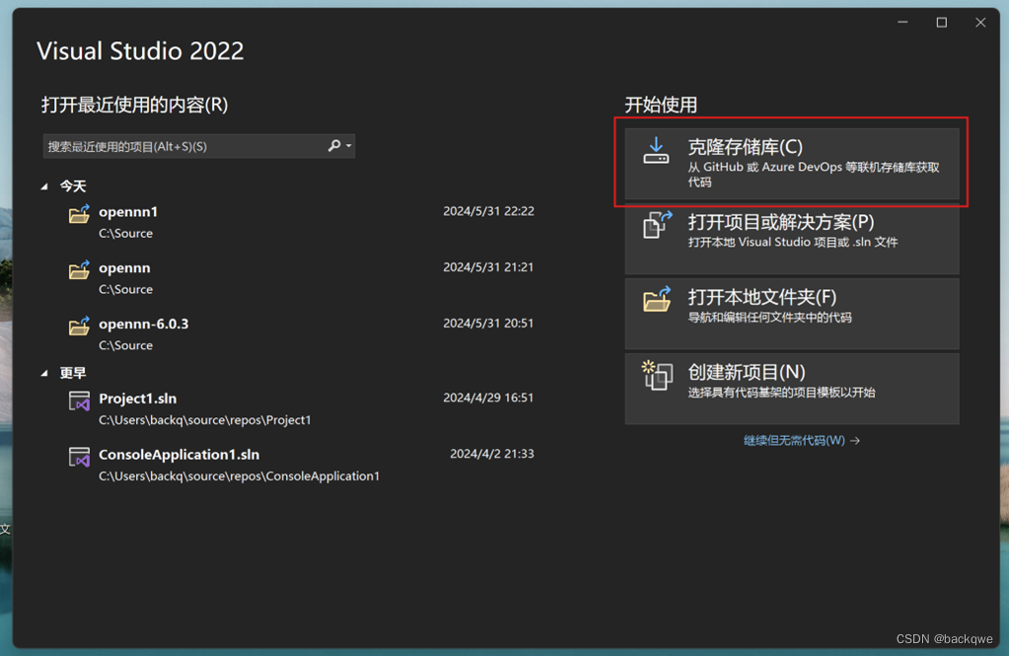Click the 创建新项目(N) button
The image size is (1009, 656).
(791, 389)
